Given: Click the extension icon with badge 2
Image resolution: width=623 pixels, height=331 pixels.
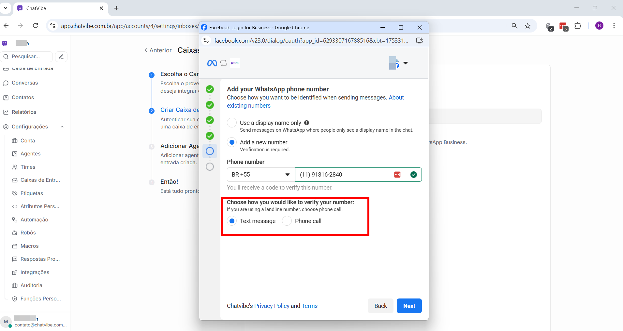Looking at the screenshot, I should pos(549,27).
